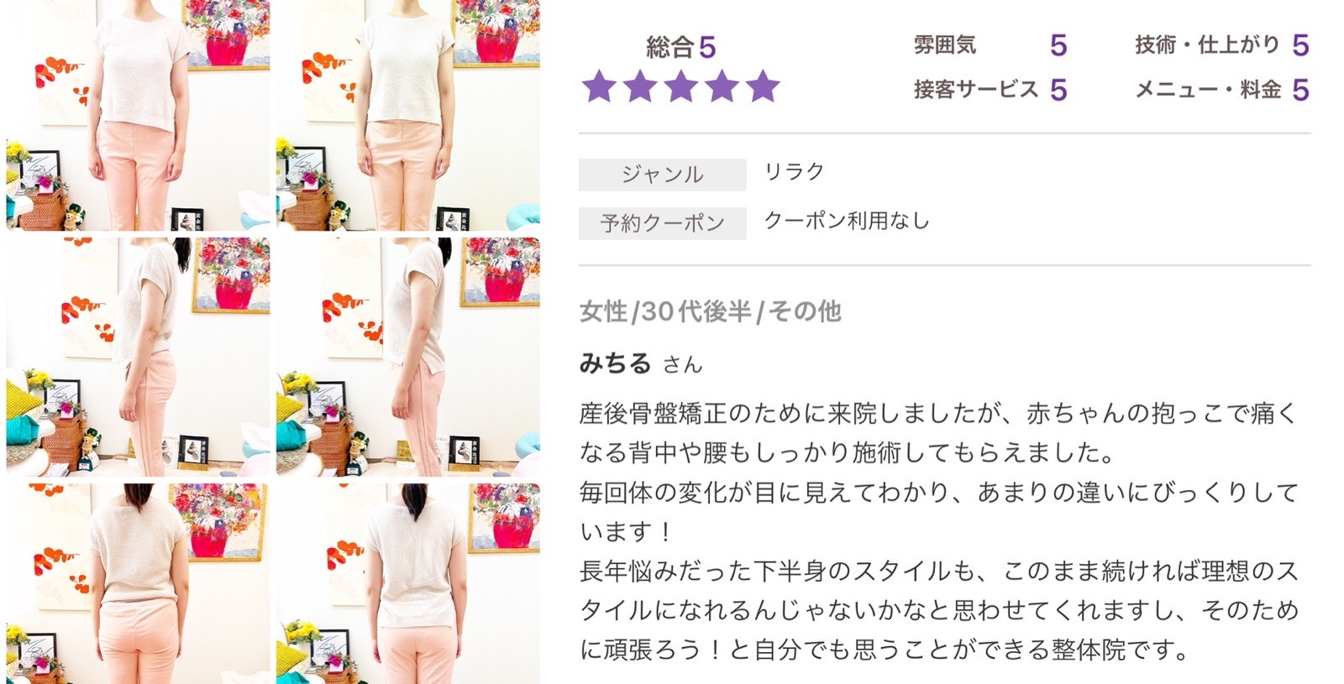Open the bottom-right back-view photo
This screenshot has width=1344, height=684.
pyautogui.click(x=408, y=583)
